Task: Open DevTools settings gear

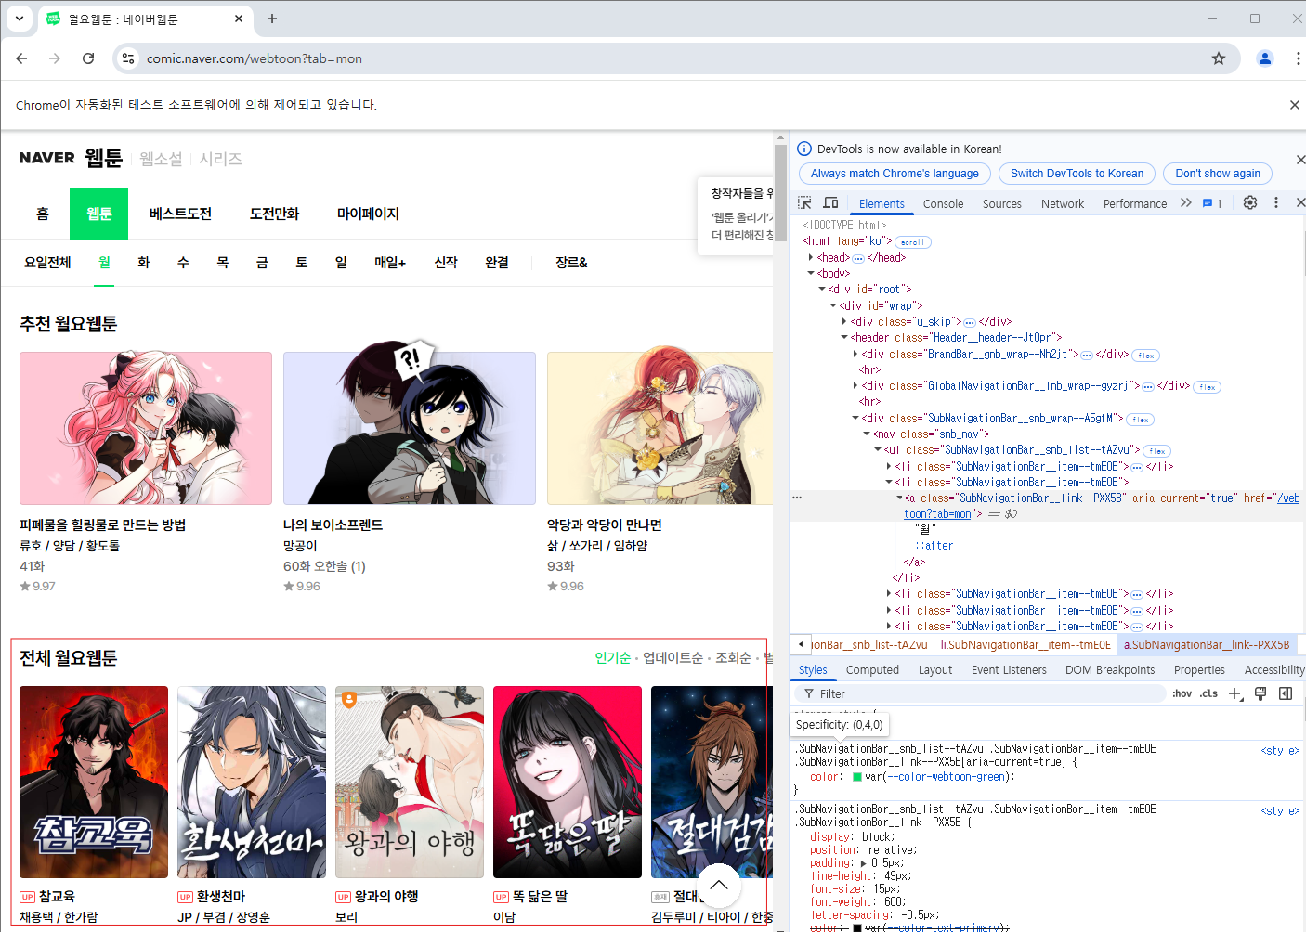Action: point(1250,202)
